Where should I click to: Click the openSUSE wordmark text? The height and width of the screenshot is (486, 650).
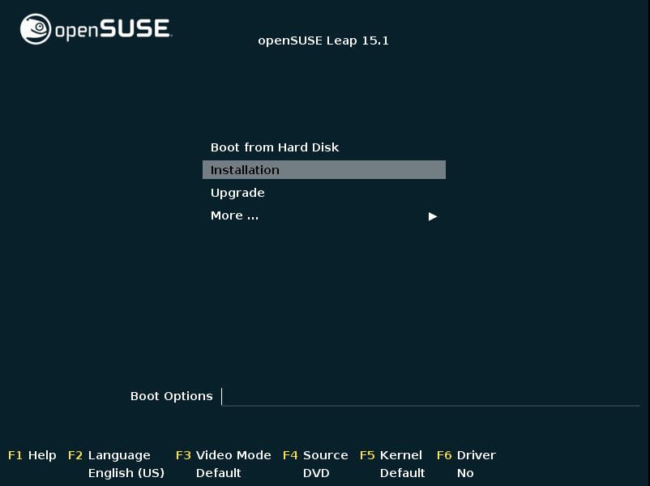pos(113,29)
